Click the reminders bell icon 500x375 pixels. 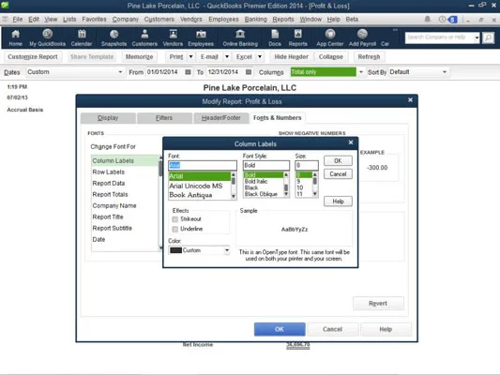click(x=427, y=20)
